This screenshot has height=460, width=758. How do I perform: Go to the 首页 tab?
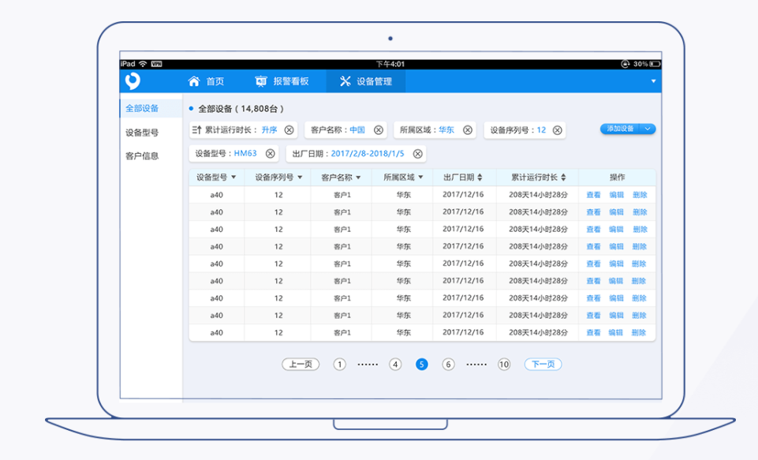(x=207, y=81)
